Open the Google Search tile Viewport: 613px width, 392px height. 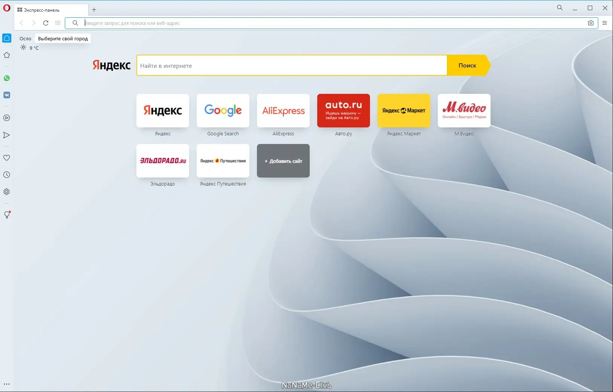click(x=223, y=110)
